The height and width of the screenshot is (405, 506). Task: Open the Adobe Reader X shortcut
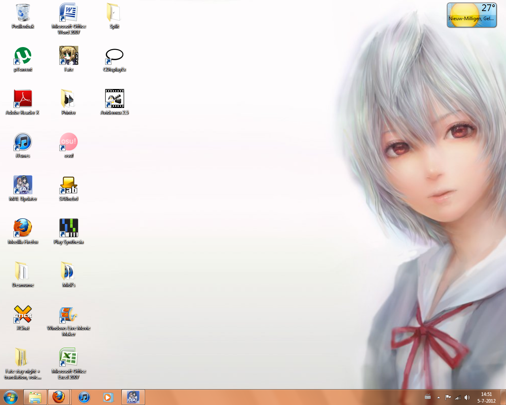click(23, 102)
